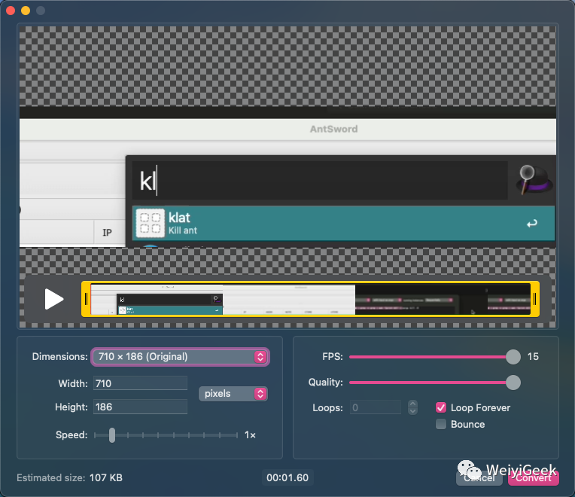
Task: Play the video preview
Action: [x=54, y=299]
